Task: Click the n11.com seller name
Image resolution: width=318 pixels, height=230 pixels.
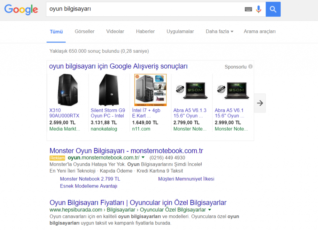Action: point(141,129)
